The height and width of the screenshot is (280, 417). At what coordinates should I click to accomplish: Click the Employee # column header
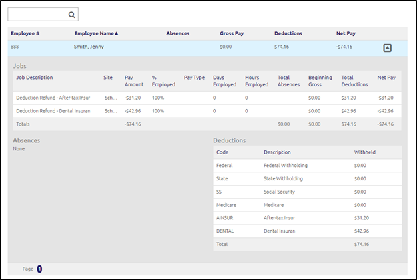click(x=25, y=33)
